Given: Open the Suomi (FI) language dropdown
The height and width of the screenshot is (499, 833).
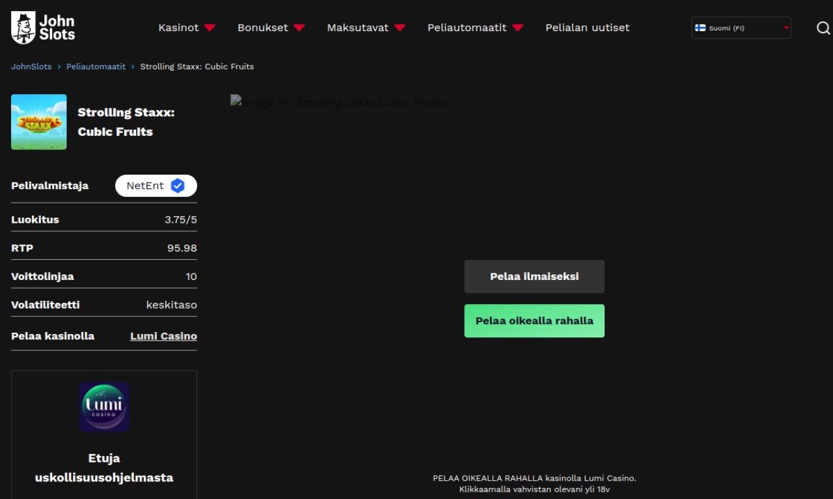Looking at the screenshot, I should [741, 28].
